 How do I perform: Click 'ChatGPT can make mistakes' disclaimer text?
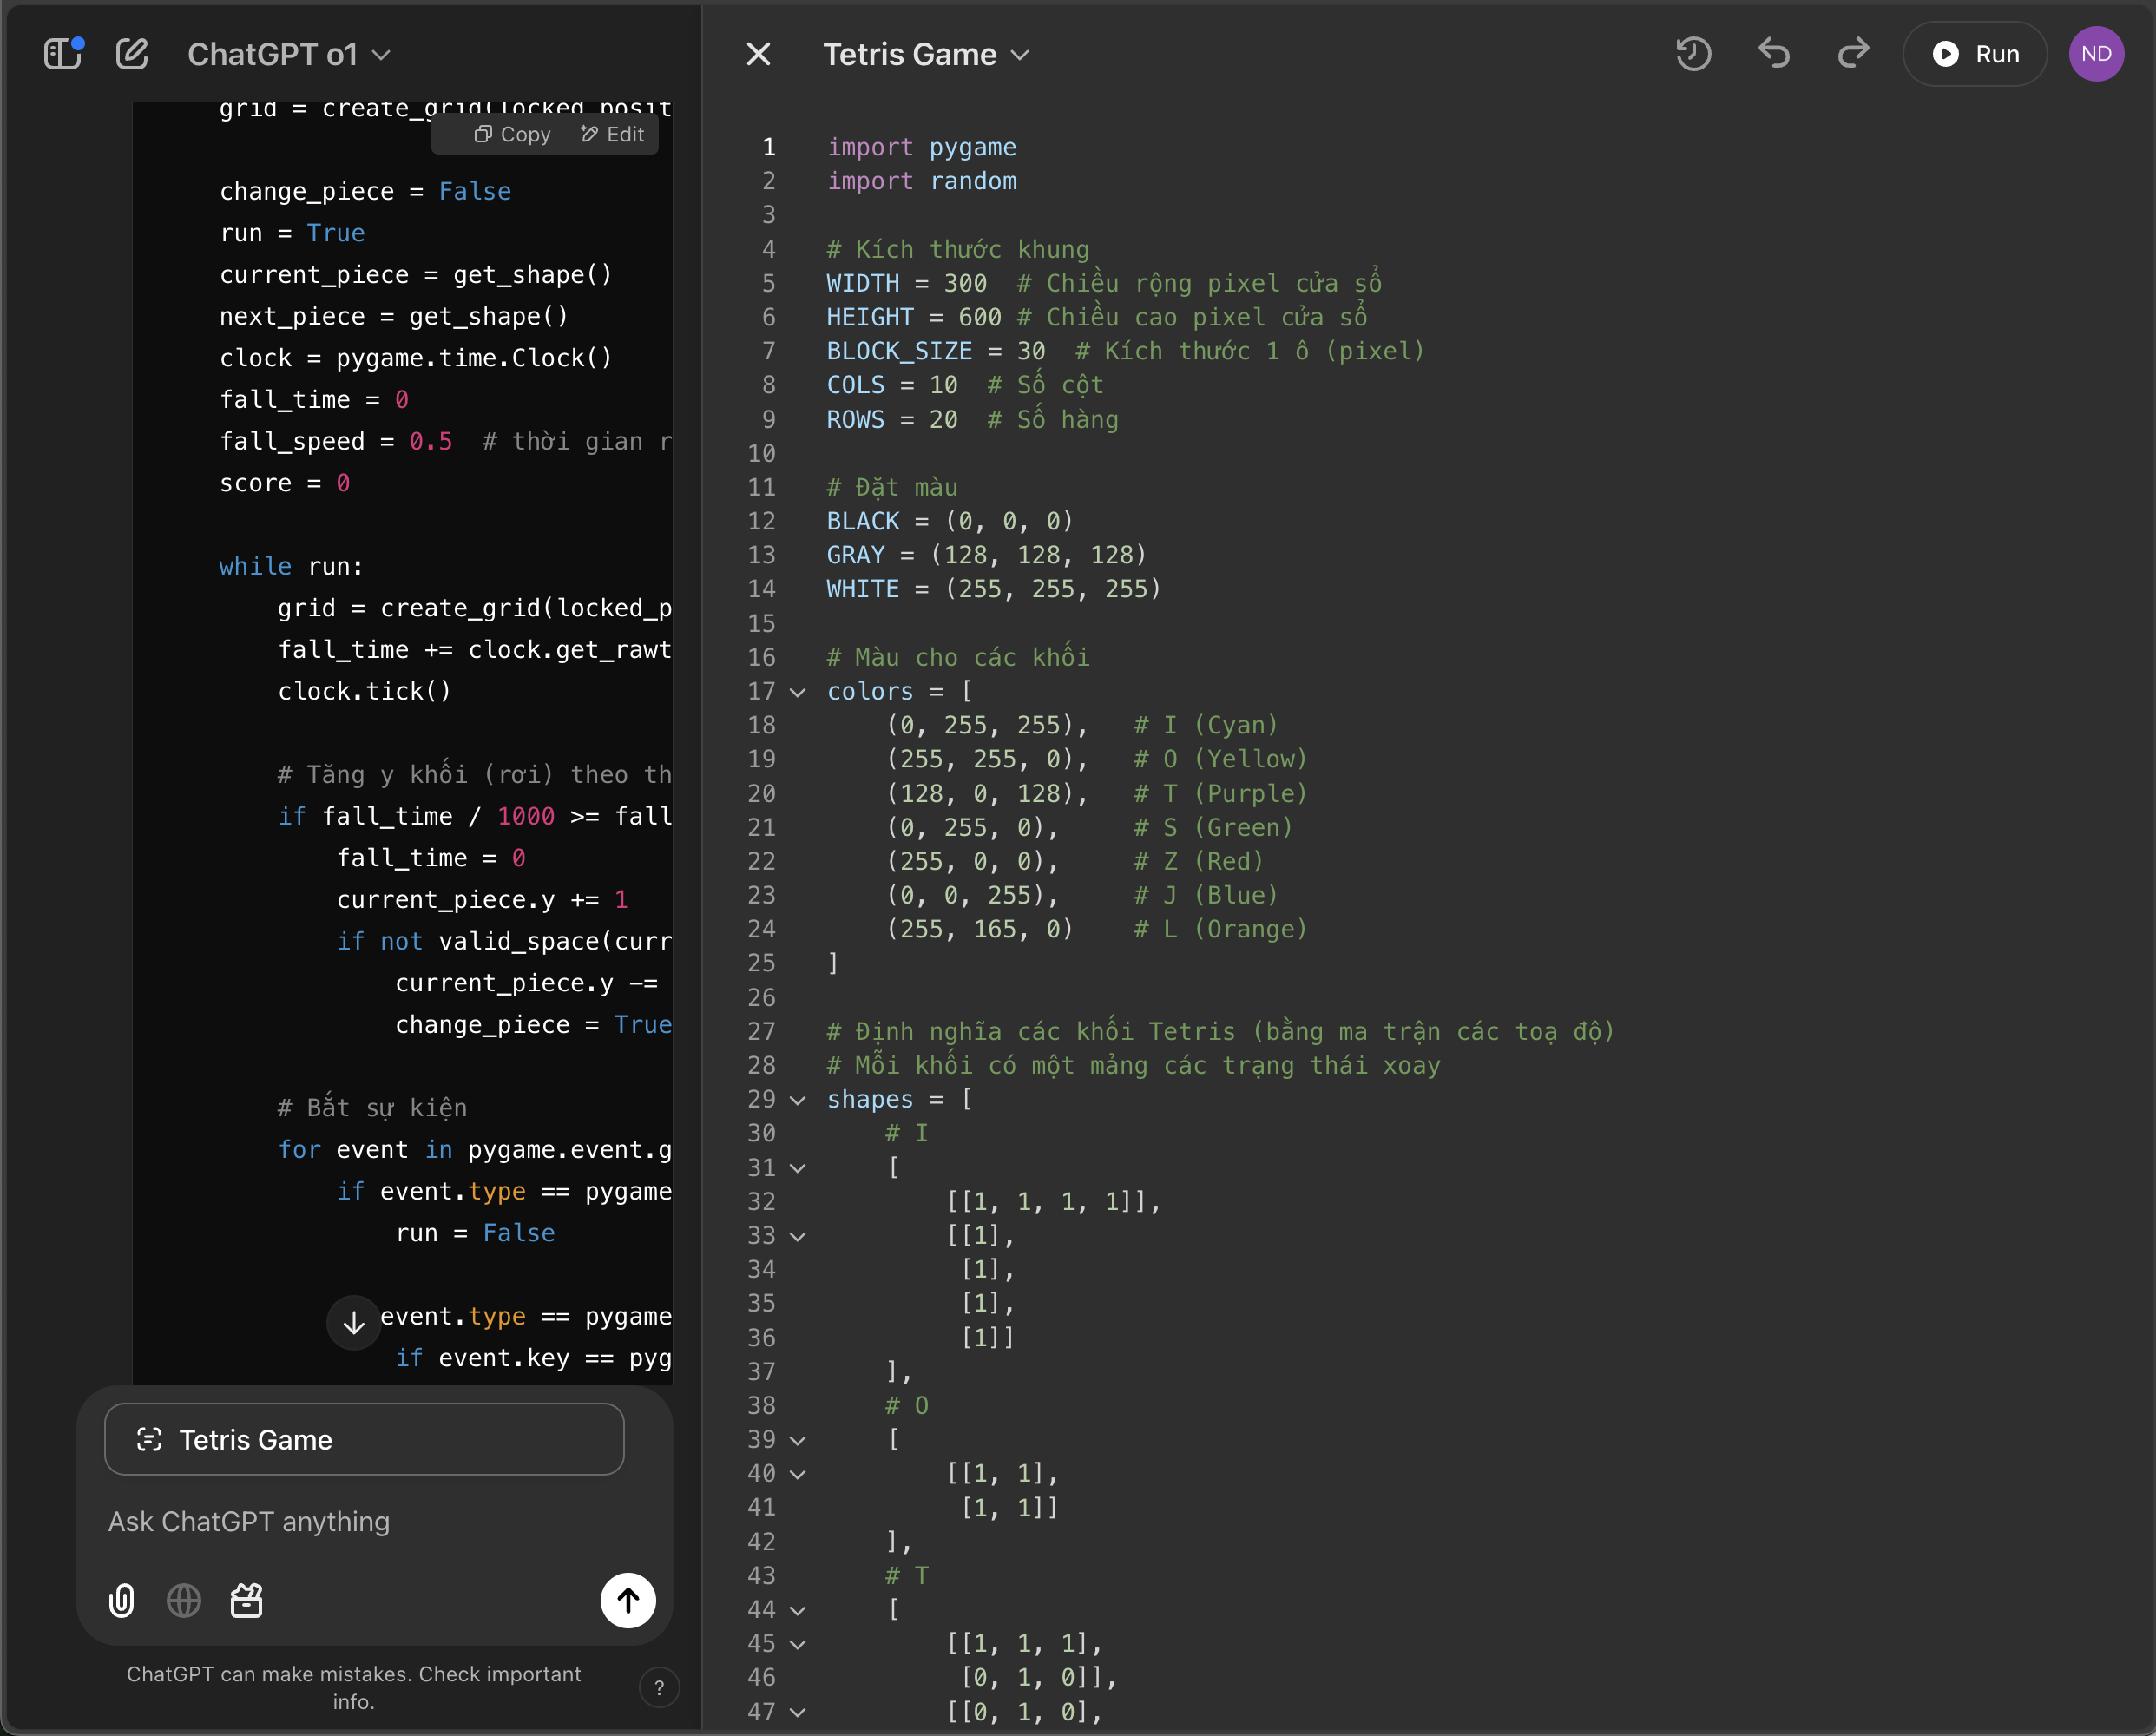click(354, 1688)
